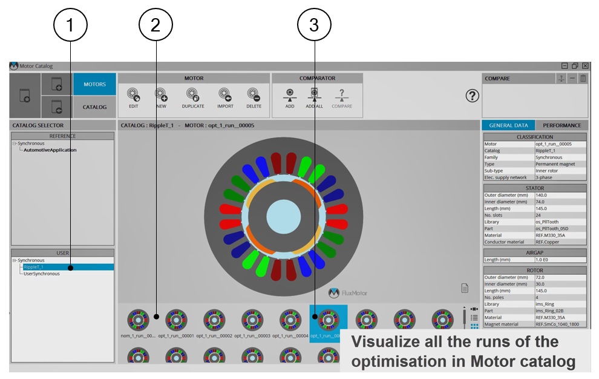Switch to the Catalog mode button
Screen dimensions: 599x379
[94, 107]
